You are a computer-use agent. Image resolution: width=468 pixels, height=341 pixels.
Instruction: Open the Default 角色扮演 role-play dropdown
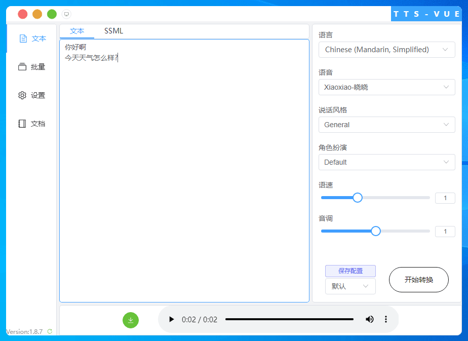click(x=386, y=162)
